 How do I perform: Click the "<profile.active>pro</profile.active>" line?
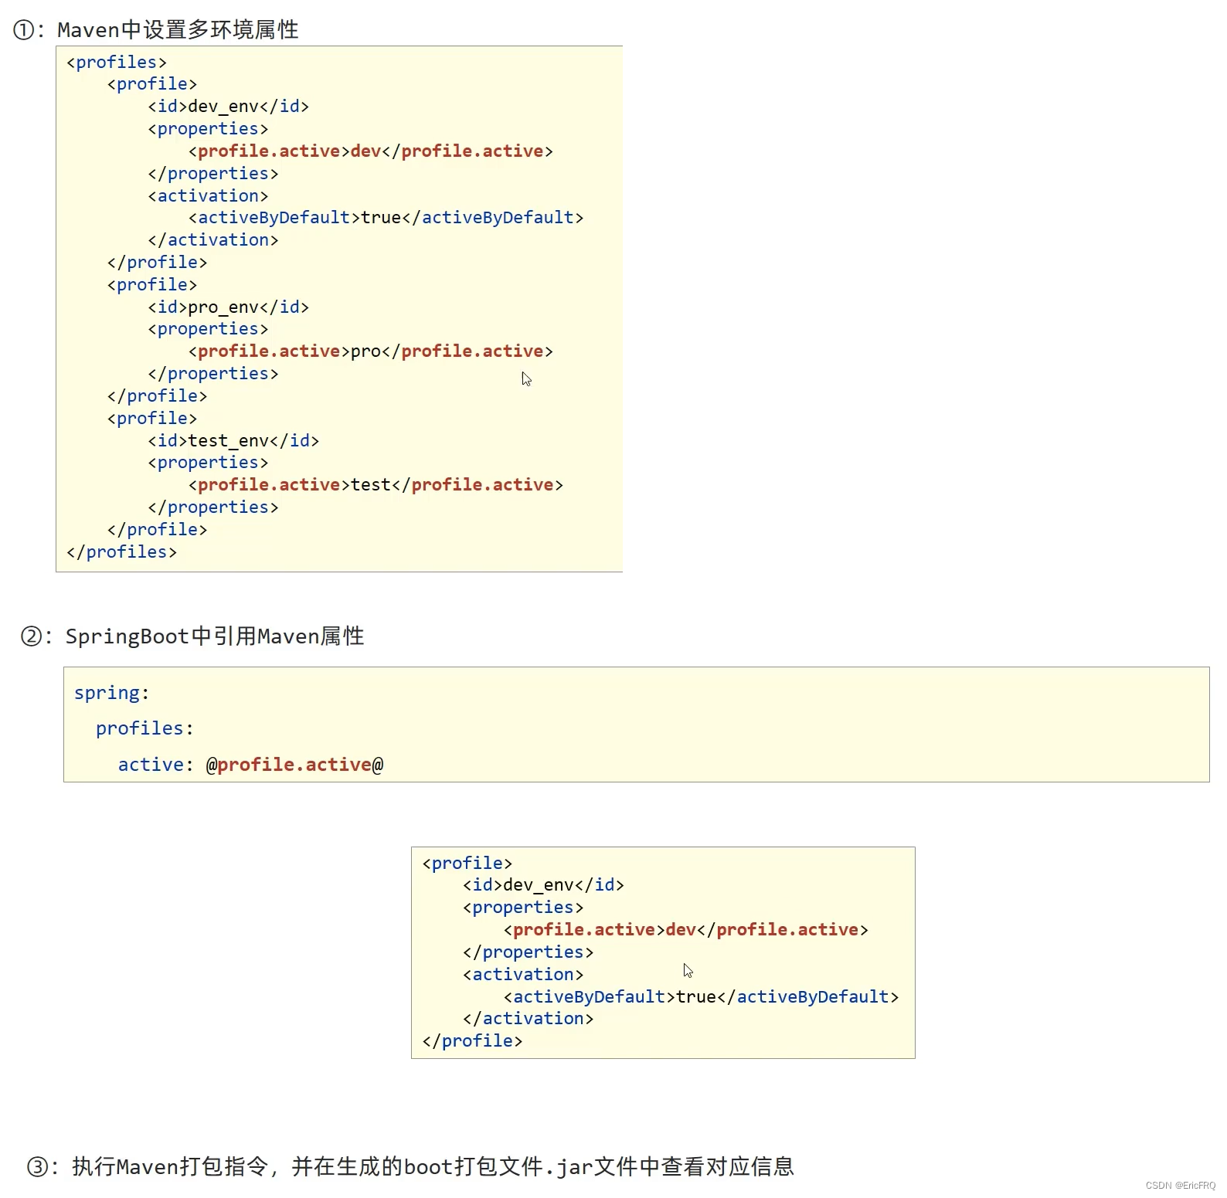[x=371, y=351]
